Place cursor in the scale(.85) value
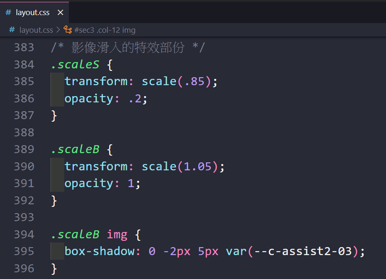 [176, 81]
